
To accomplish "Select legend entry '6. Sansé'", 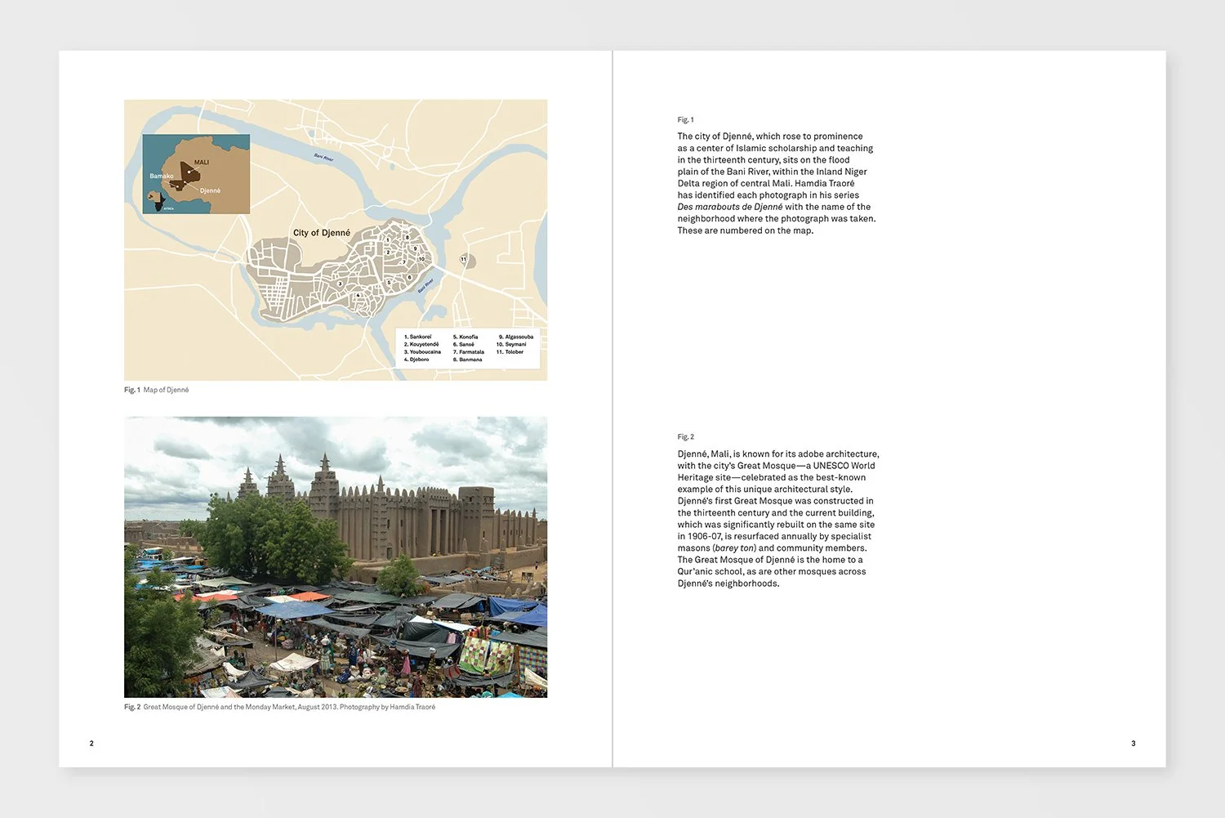I will 464,344.
